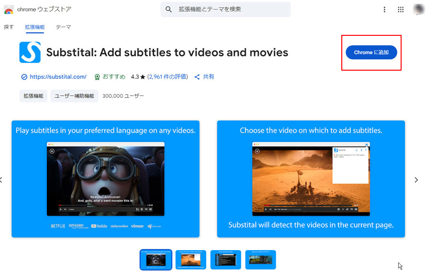
Task: Open the テーマ tab
Action: [63, 27]
